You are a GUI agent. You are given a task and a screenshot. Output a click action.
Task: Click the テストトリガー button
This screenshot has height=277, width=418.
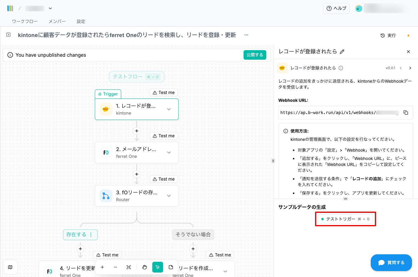[x=345, y=219]
